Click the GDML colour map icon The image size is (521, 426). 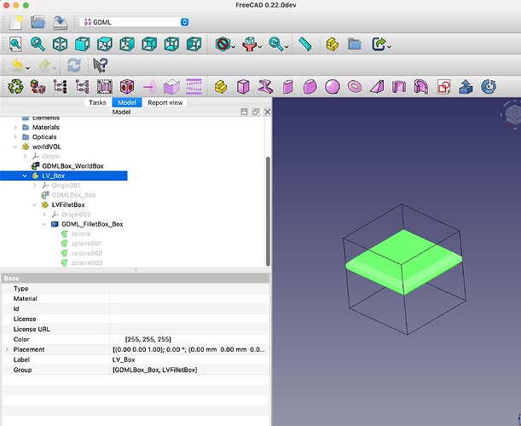pos(38,87)
